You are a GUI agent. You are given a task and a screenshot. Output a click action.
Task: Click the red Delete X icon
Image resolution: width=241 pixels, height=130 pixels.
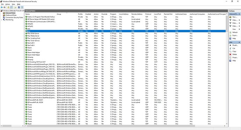230,54
